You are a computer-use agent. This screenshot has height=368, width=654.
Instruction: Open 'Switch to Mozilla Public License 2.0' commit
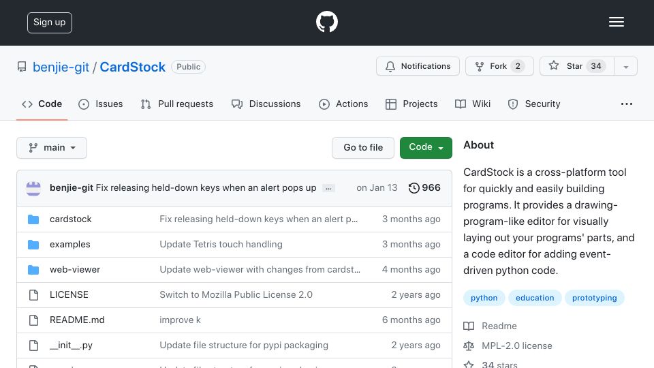point(236,294)
